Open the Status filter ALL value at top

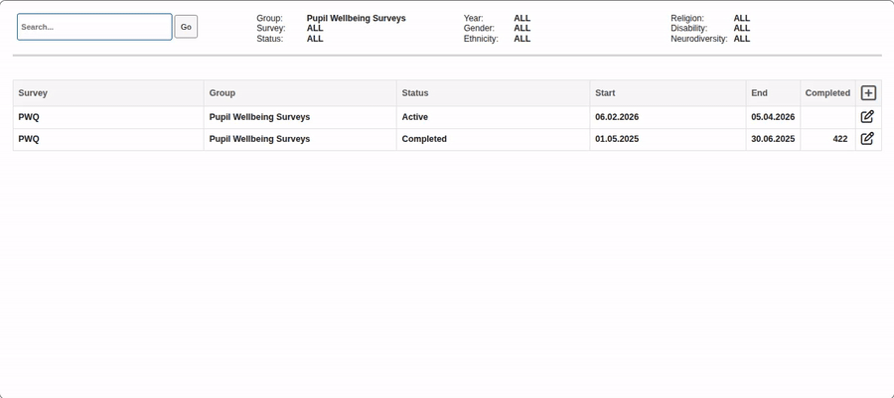(x=315, y=39)
